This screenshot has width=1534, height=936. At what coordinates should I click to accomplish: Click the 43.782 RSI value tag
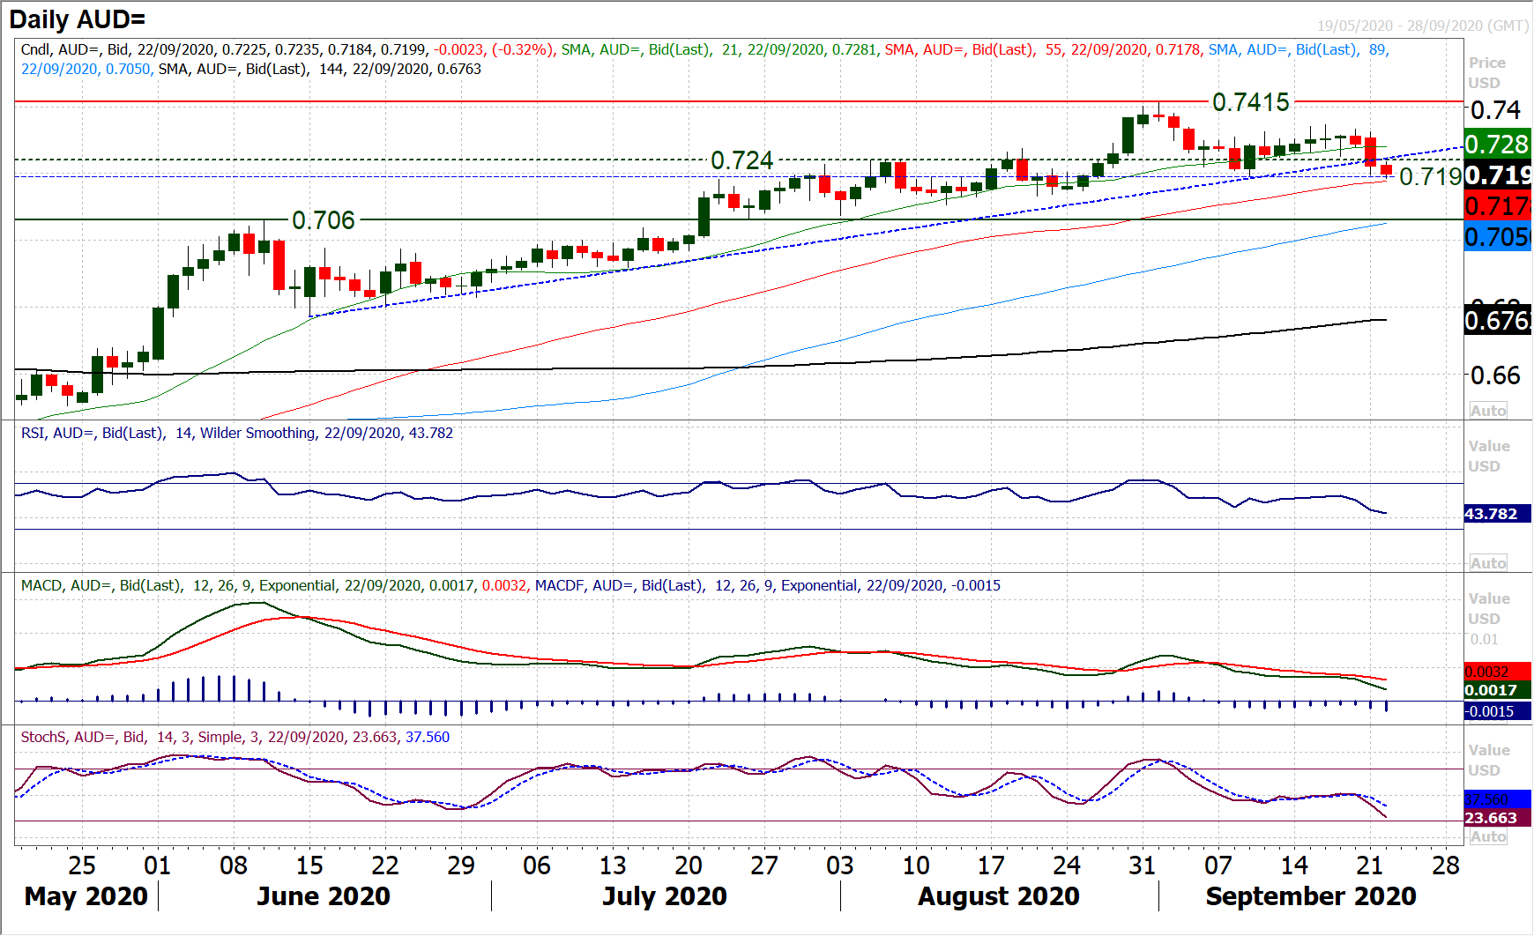click(x=1498, y=514)
